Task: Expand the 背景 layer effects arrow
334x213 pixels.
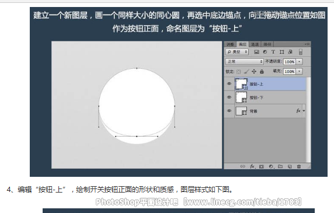Action: (304, 111)
